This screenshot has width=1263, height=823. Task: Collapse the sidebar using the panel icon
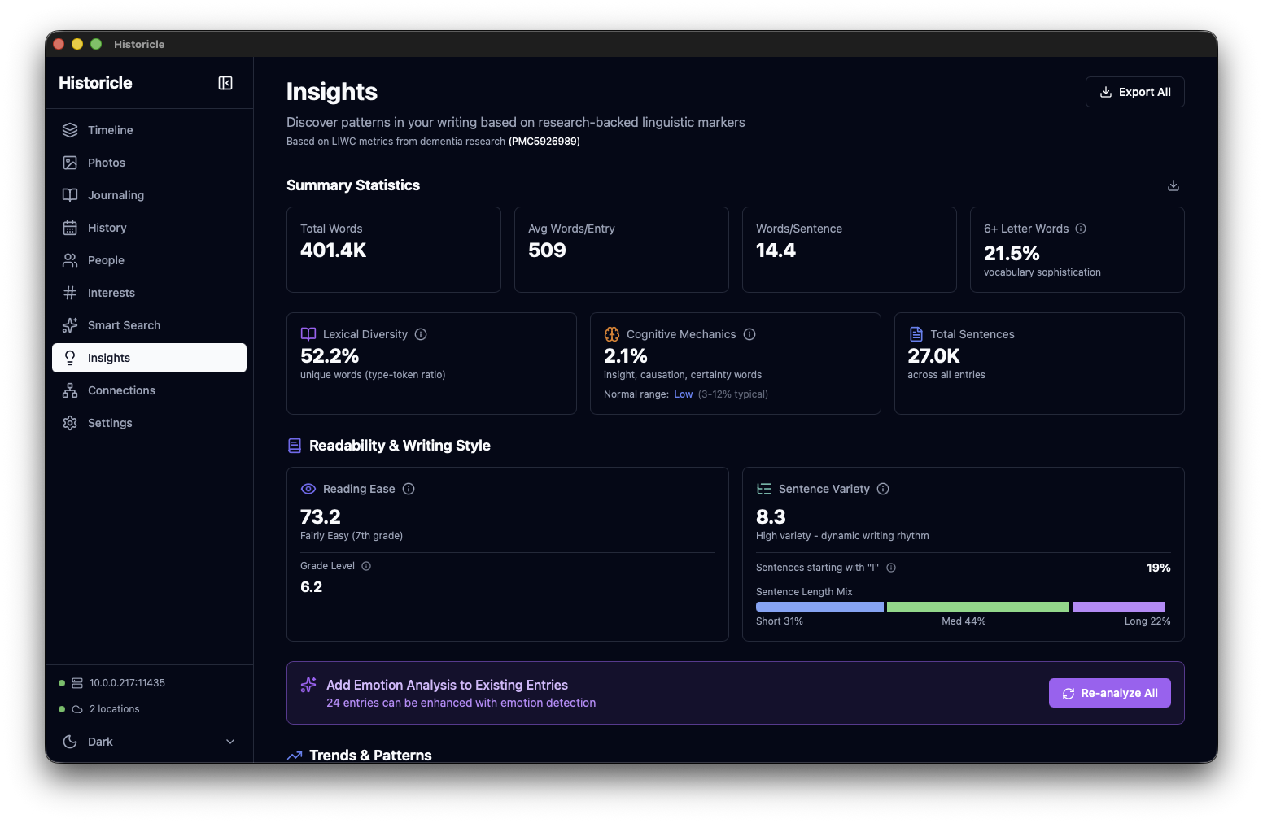point(225,83)
